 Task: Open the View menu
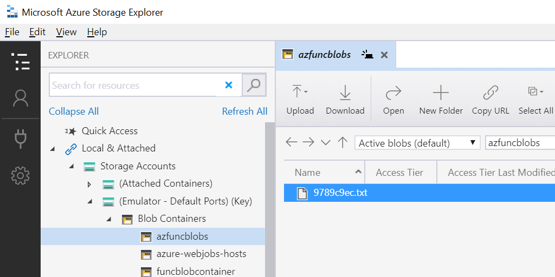tap(66, 32)
